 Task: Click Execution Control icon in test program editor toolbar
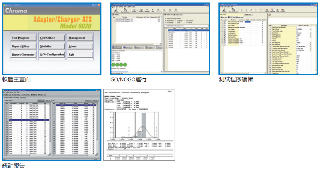pos(233,10)
